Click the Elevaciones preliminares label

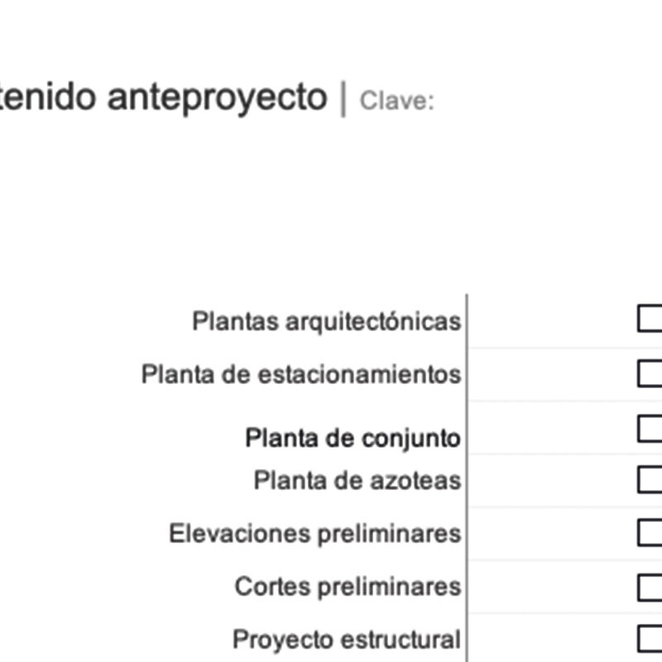pos(314,533)
